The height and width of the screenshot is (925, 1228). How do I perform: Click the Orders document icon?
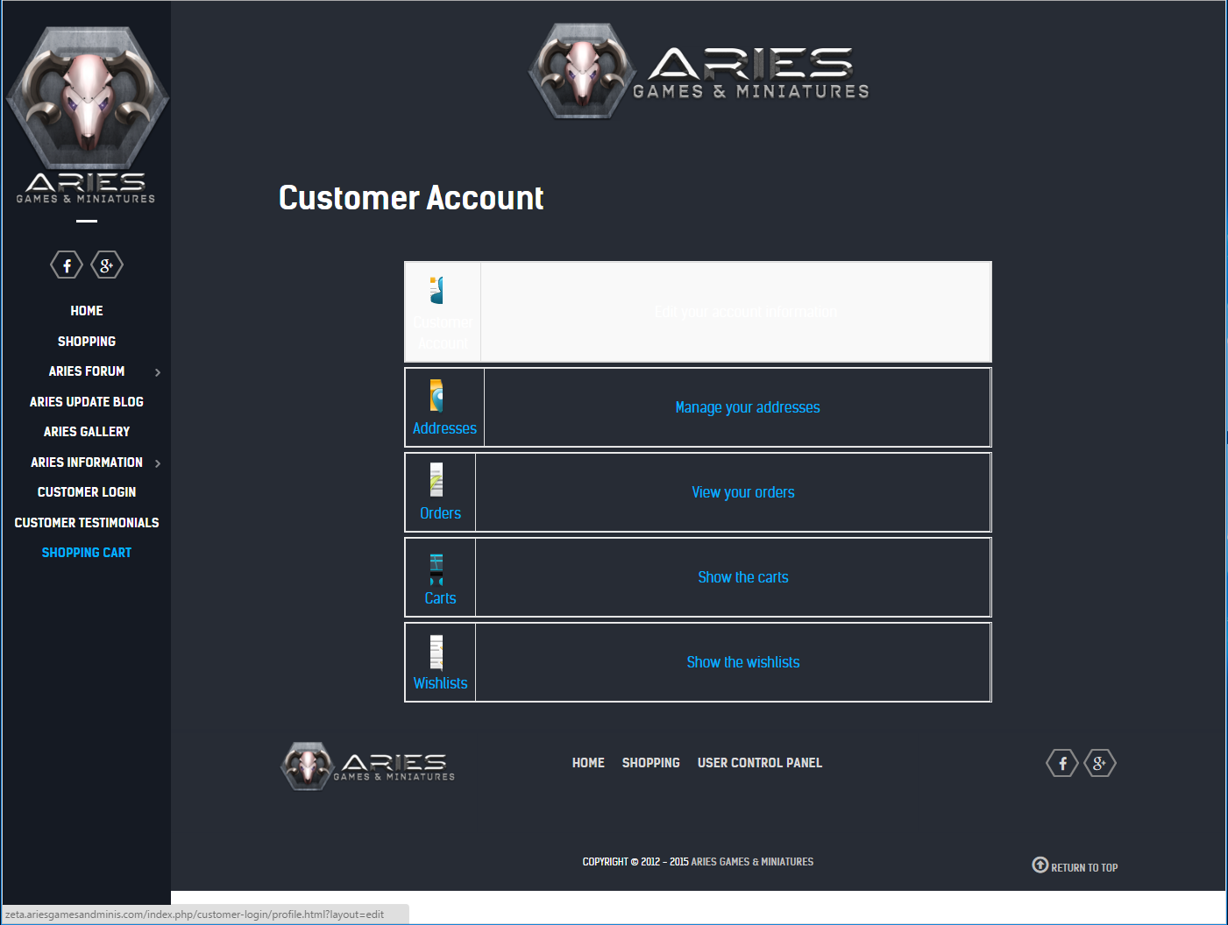tap(437, 480)
